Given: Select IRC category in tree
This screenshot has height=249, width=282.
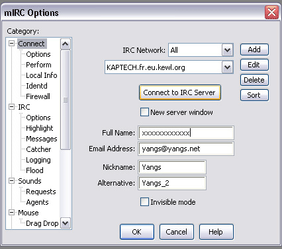Looking at the screenshot, I should pyautogui.click(x=24, y=107).
